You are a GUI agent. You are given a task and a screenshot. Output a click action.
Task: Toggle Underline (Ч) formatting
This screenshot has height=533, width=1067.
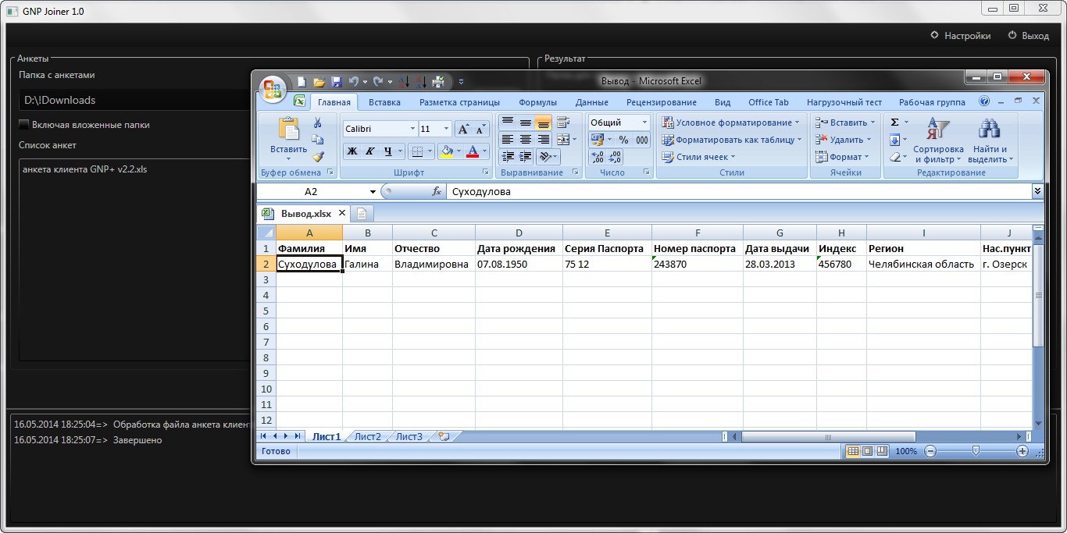387,151
